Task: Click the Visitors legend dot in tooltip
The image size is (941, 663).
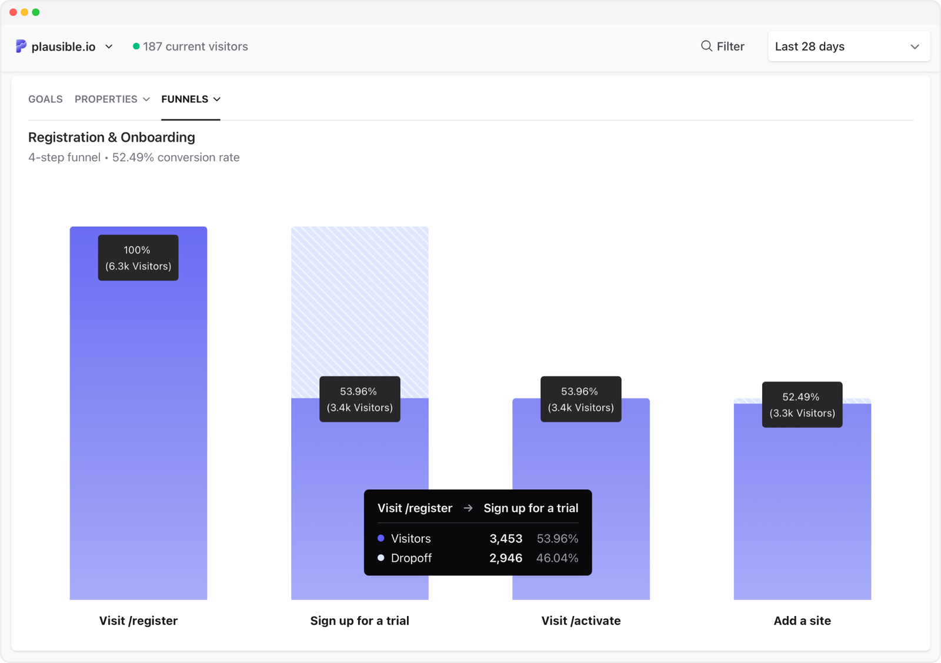Action: tap(381, 538)
